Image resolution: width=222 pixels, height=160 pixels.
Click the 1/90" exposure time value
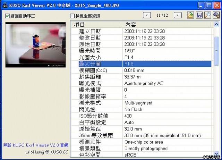(x=129, y=51)
